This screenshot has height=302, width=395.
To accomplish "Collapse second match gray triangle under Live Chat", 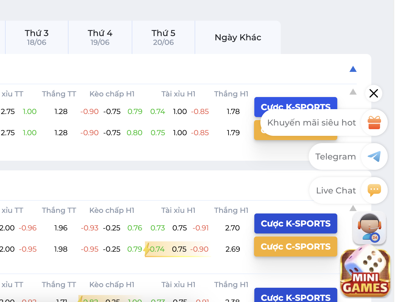I will coord(353,208).
